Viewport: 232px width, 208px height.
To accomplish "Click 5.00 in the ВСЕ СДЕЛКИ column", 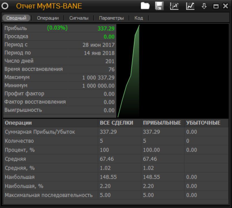I will [x=105, y=195].
